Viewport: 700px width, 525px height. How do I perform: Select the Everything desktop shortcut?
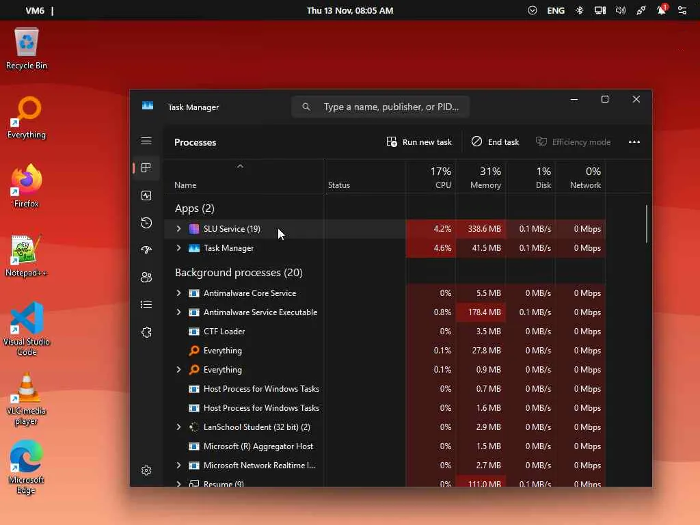(x=27, y=118)
